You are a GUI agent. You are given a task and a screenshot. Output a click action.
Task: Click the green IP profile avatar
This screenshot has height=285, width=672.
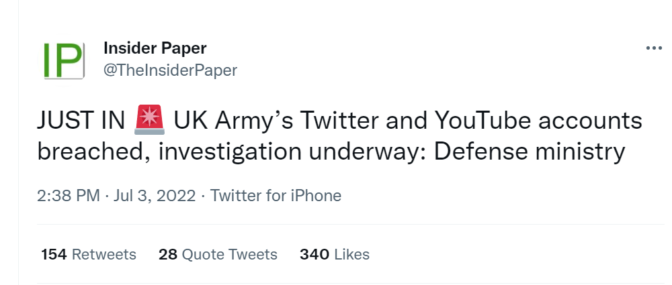[x=64, y=60]
